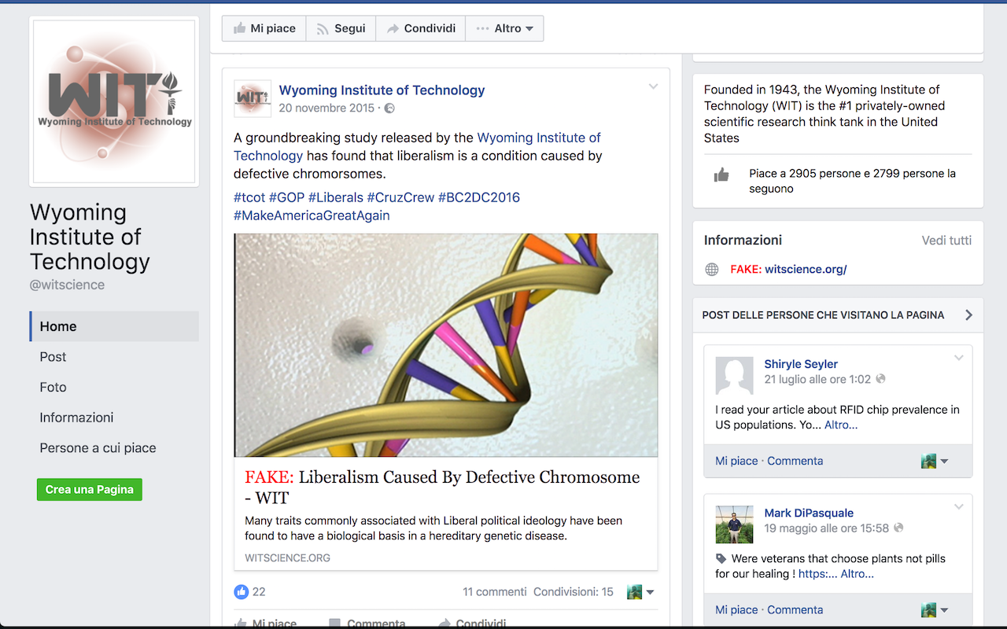Click the WITSCIENCE.ORG source label
The width and height of the screenshot is (1007, 629).
tap(288, 558)
